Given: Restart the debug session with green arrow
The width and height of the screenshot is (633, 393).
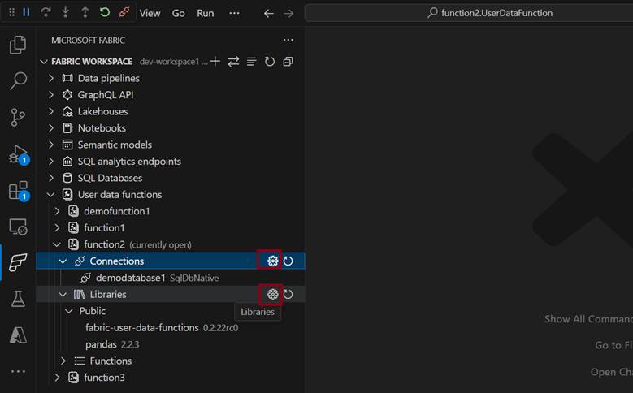Looking at the screenshot, I should click(x=105, y=12).
